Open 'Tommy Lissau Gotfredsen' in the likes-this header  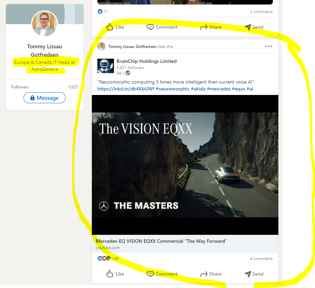(132, 47)
